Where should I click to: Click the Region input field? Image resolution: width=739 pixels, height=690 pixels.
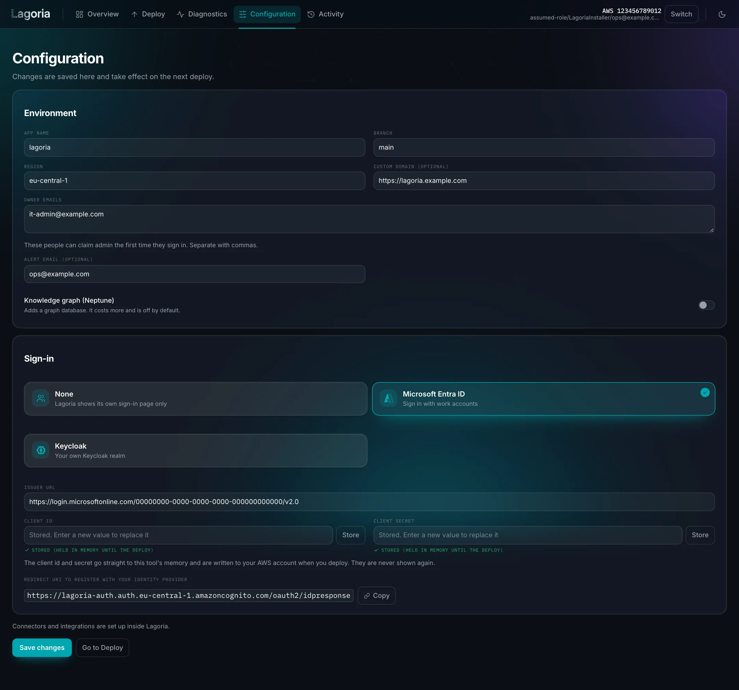click(x=194, y=181)
